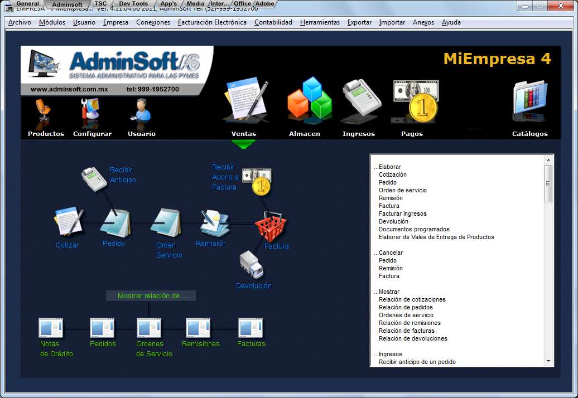
Task: Click Relación de devoluciones in the list
Action: tap(413, 339)
